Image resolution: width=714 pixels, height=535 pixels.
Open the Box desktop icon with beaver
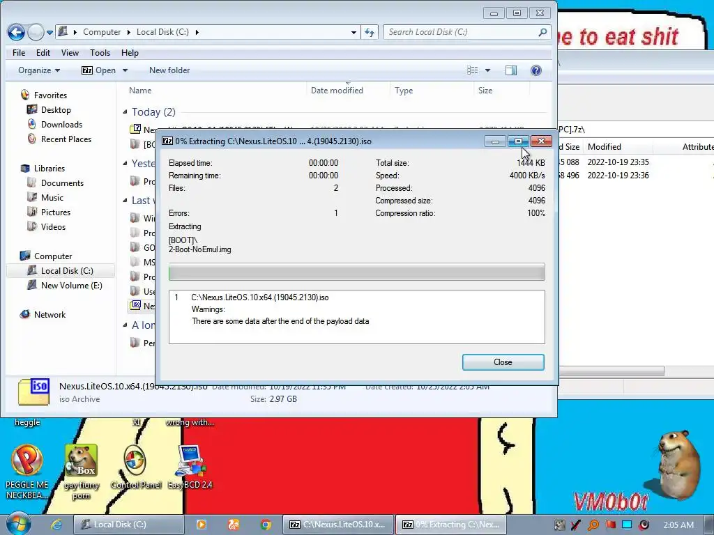tap(82, 472)
